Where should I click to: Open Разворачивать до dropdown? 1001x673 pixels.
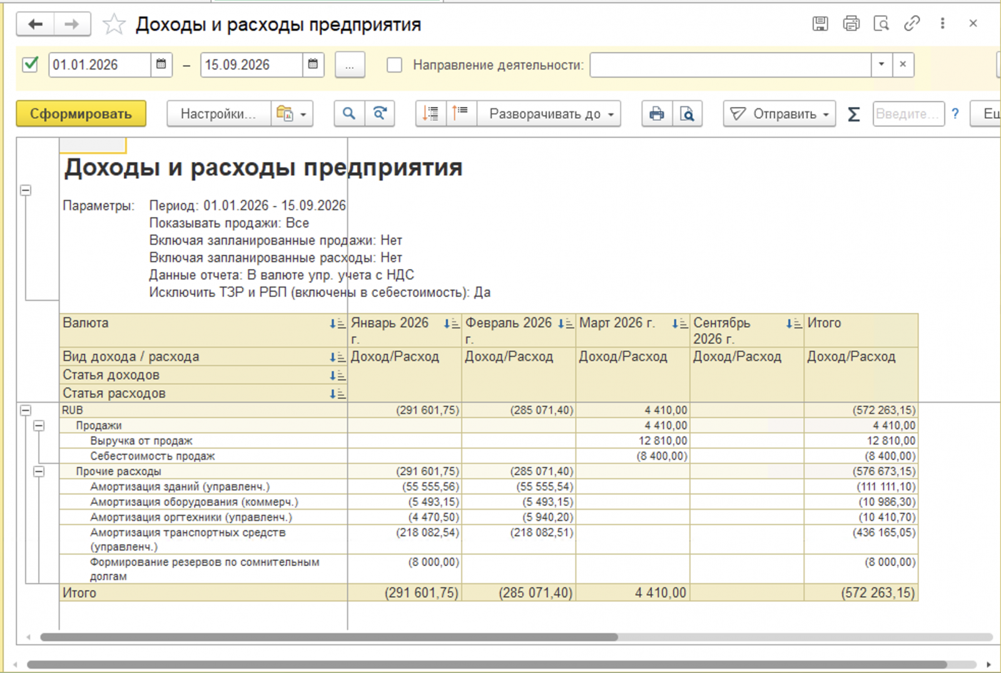click(x=549, y=114)
